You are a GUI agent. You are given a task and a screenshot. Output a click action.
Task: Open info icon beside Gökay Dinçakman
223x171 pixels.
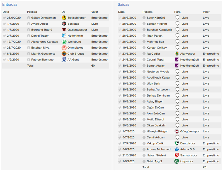(29, 18)
